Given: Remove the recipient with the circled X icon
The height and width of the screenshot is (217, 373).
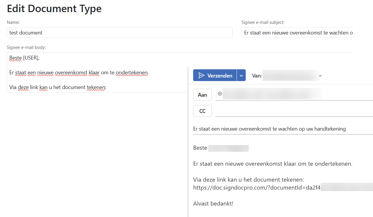Looking at the screenshot, I should coord(220,93).
